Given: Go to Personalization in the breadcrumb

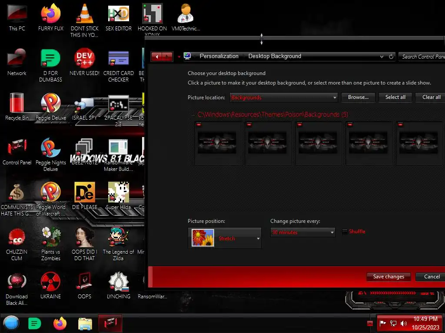Looking at the screenshot, I should 219,56.
